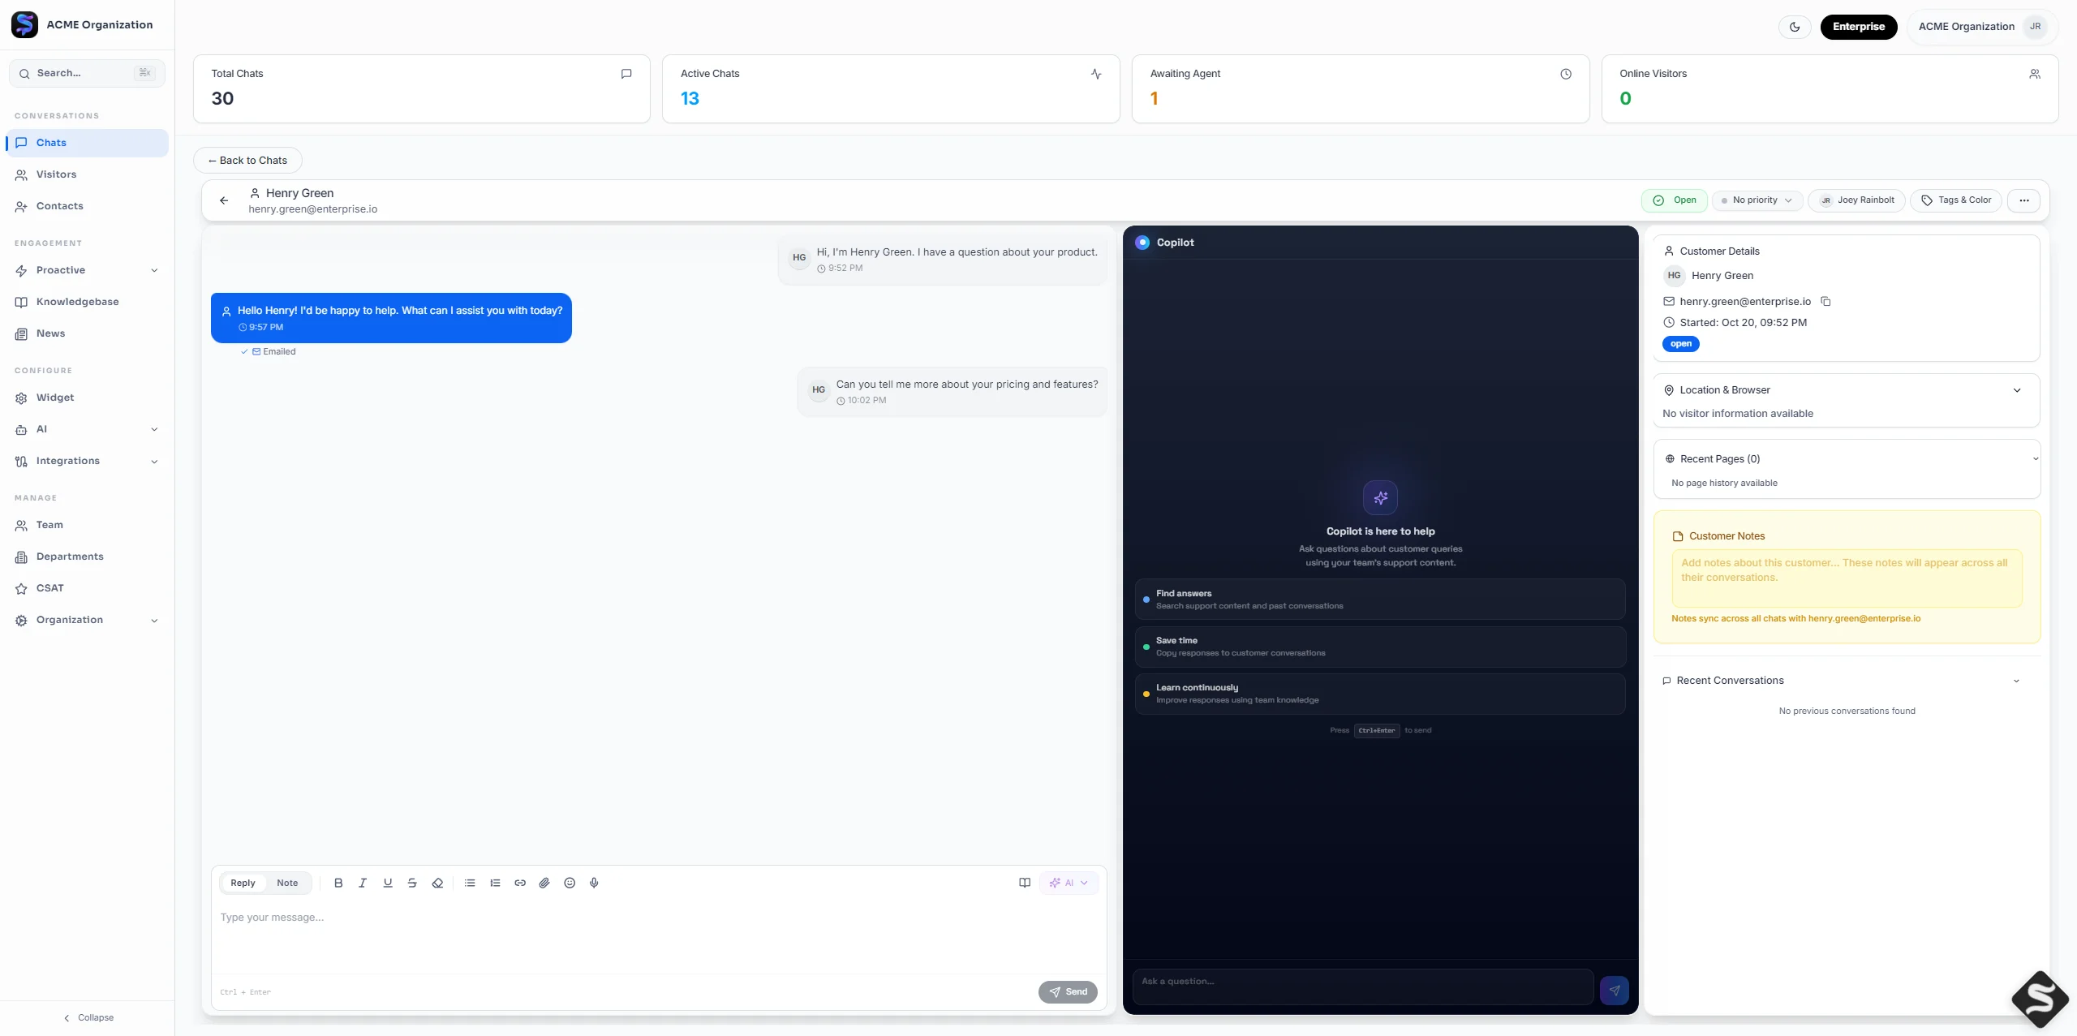Click the Joey Rainbolt assignee button
The image size is (2077, 1036).
pos(1856,200)
